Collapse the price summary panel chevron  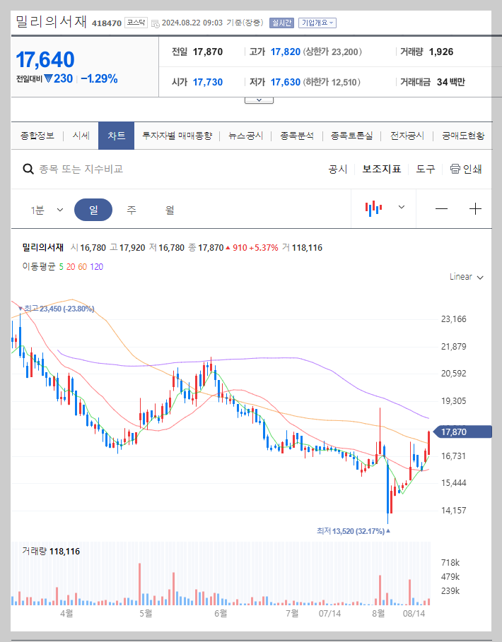coord(258,100)
